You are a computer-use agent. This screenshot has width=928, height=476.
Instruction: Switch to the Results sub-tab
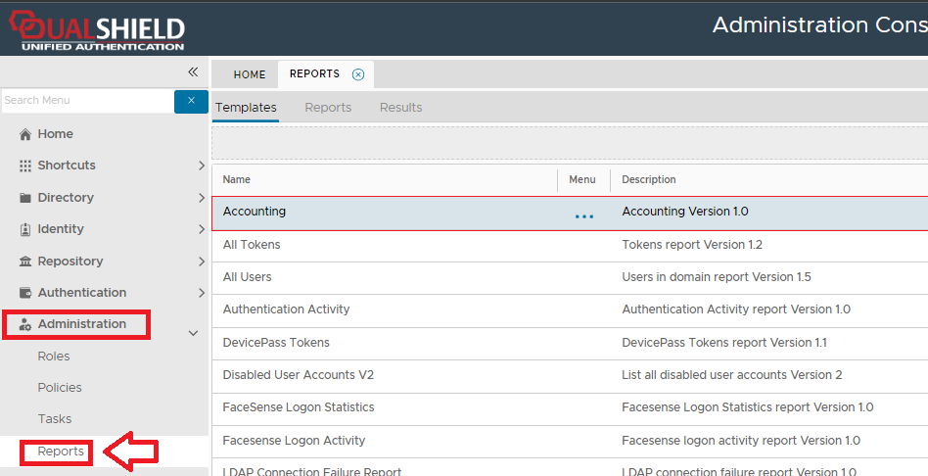point(400,108)
